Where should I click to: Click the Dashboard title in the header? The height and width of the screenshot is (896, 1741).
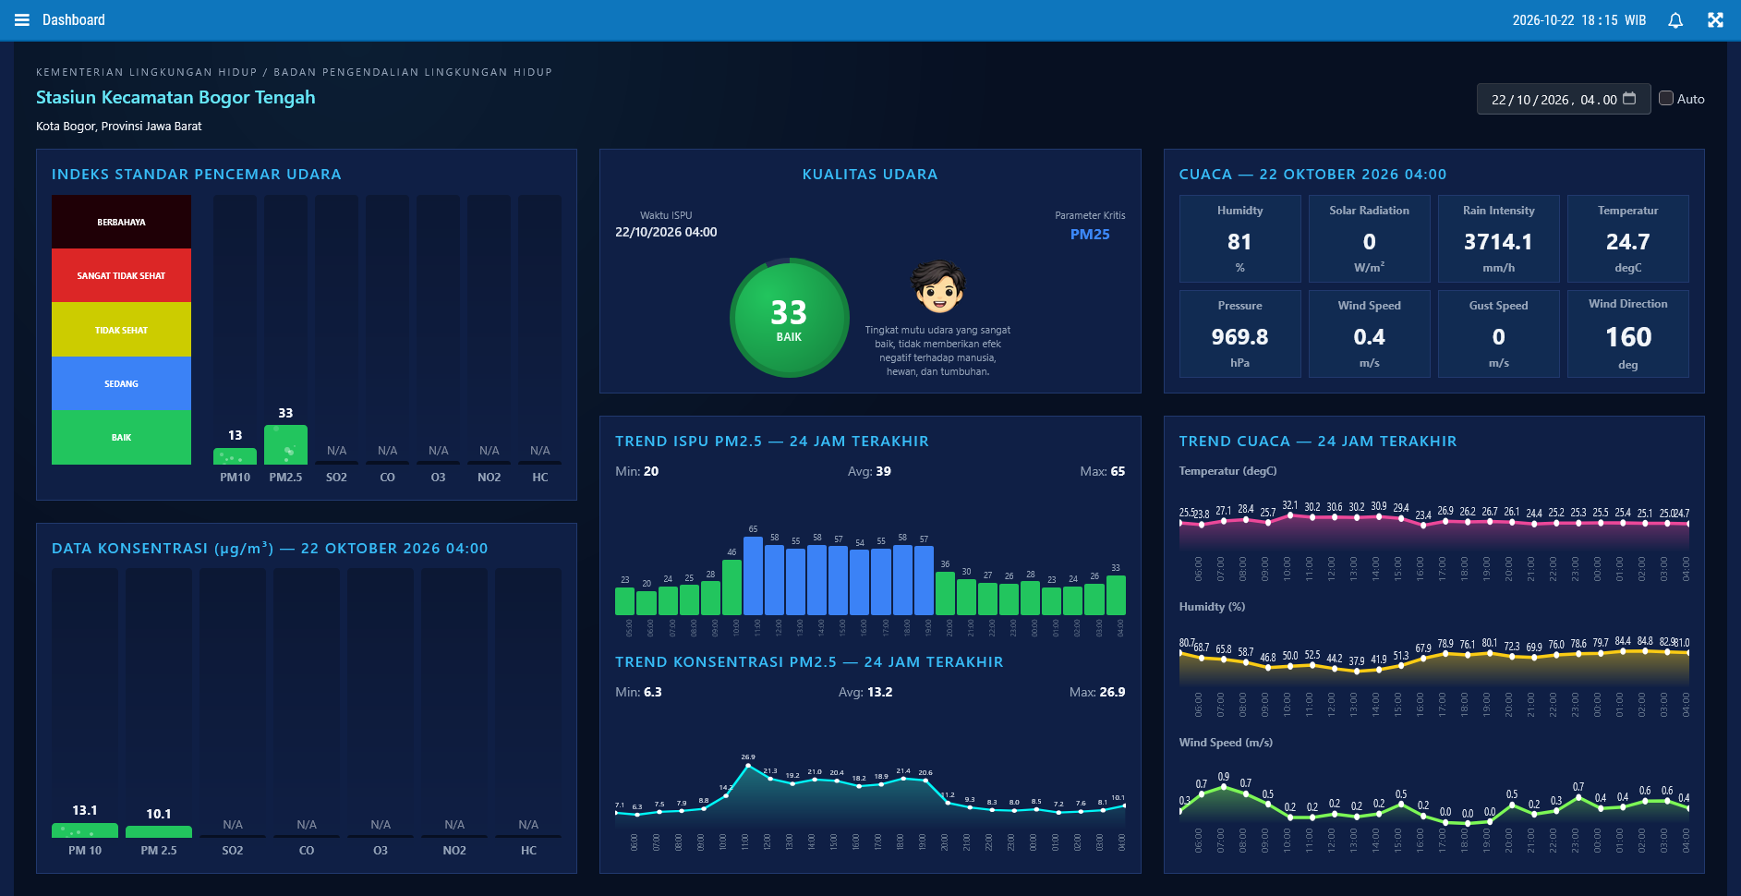74,20
